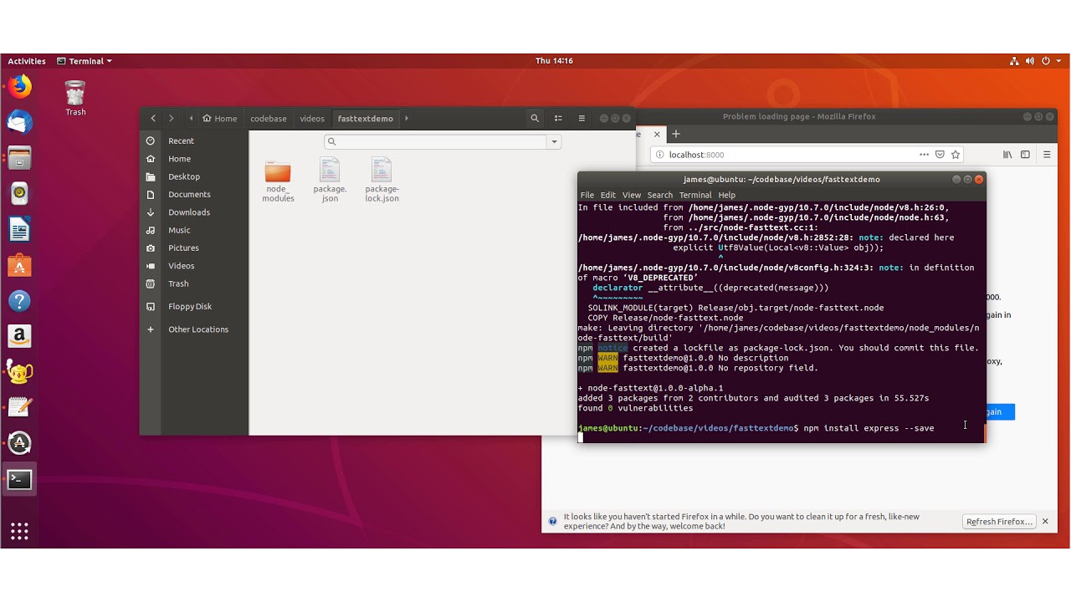Viewport: 1071px width, 602px height.
Task: Show Applications grid in the dock
Action: tap(19, 531)
